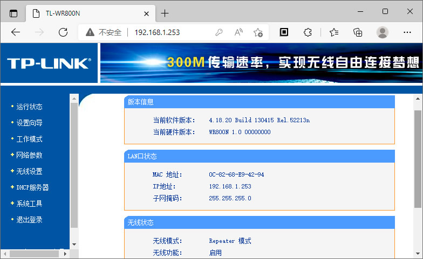This screenshot has width=423, height=259.
Task: Click MAC address 0C-82-68-E9-42-94
Action: [x=236, y=174]
